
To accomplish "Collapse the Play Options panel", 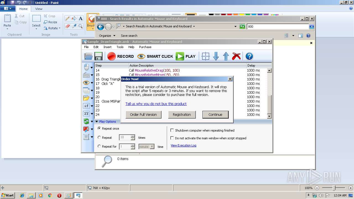I will point(97,122).
